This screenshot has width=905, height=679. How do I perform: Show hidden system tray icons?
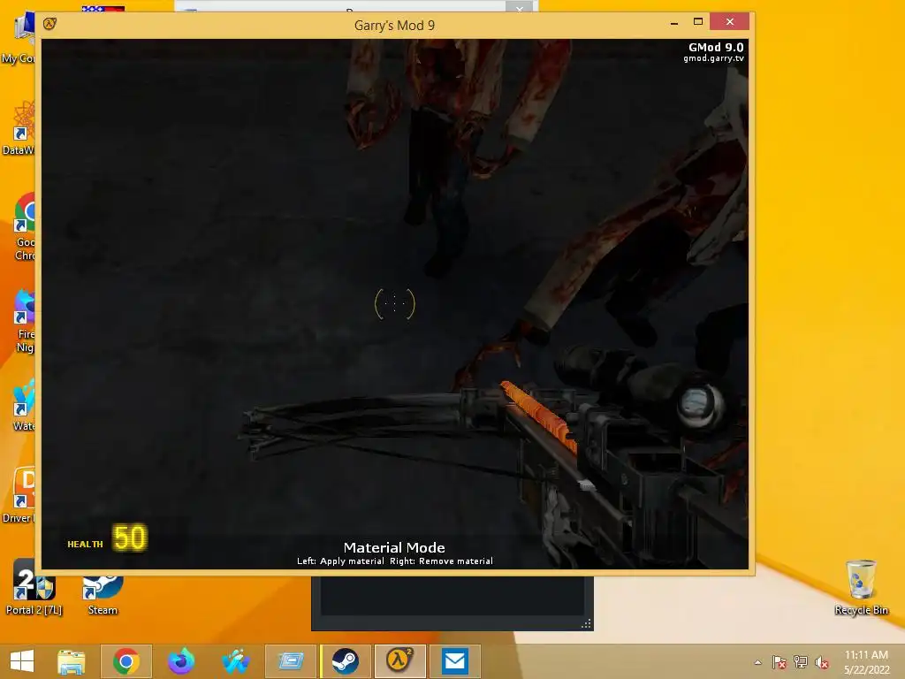(x=757, y=662)
